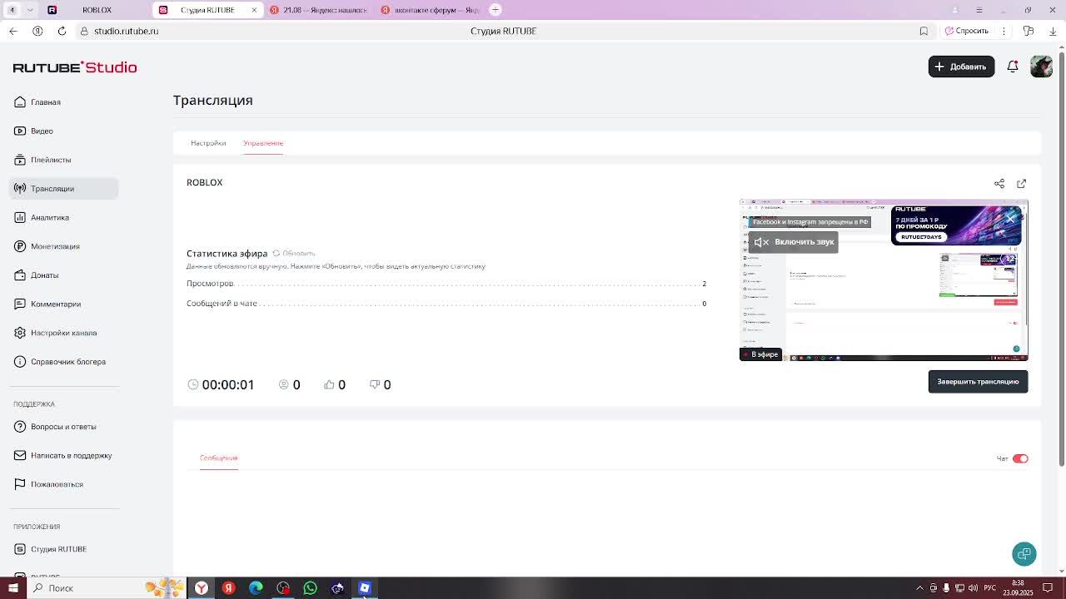Open Справочник блогера

60,362
